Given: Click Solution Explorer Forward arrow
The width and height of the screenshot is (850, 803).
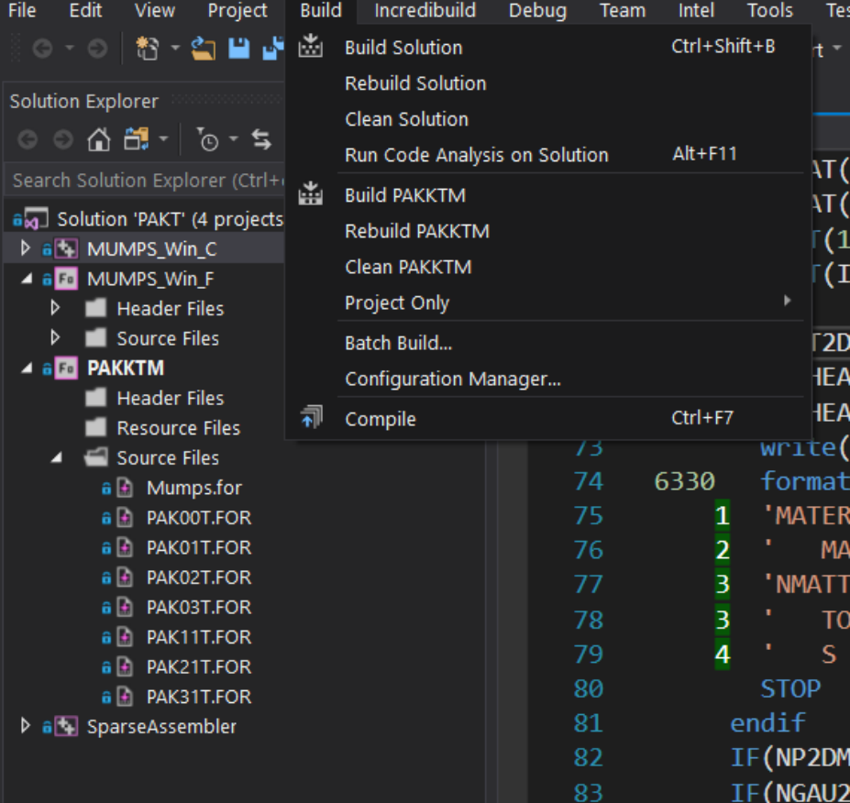Looking at the screenshot, I should pos(63,140).
